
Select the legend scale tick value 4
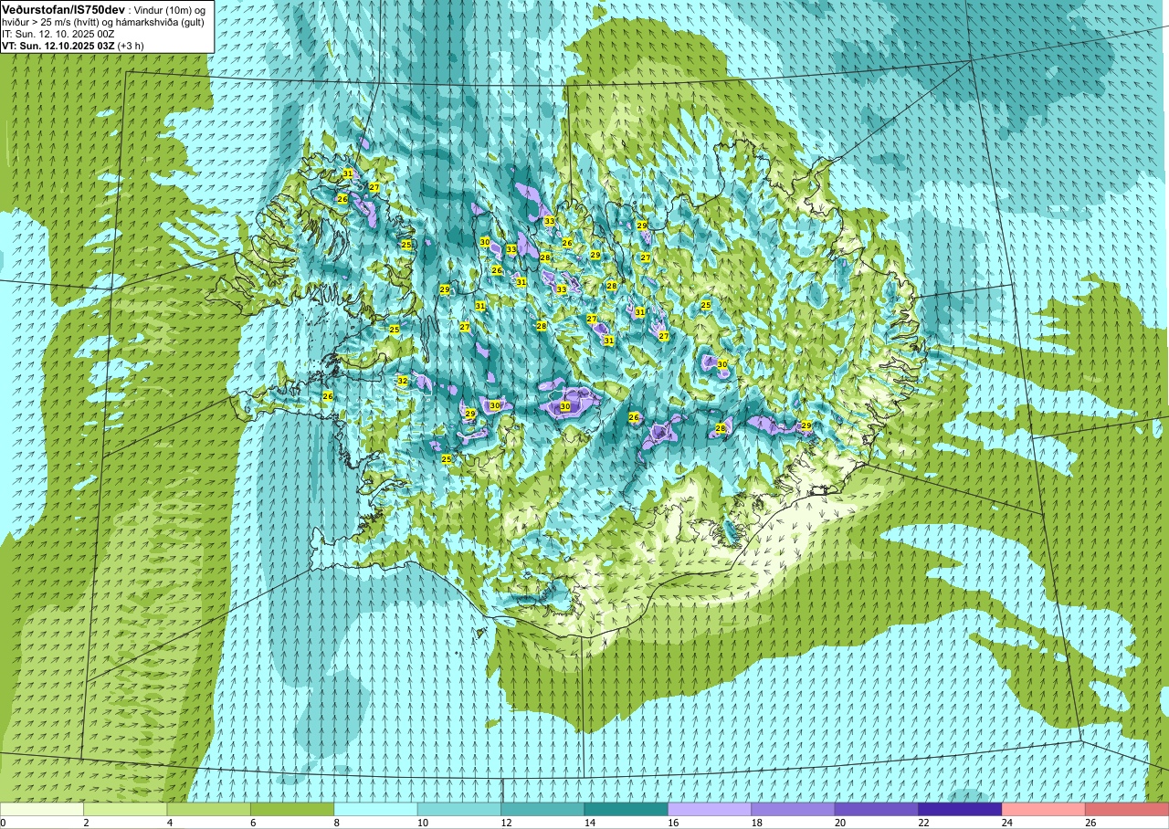pos(170,823)
